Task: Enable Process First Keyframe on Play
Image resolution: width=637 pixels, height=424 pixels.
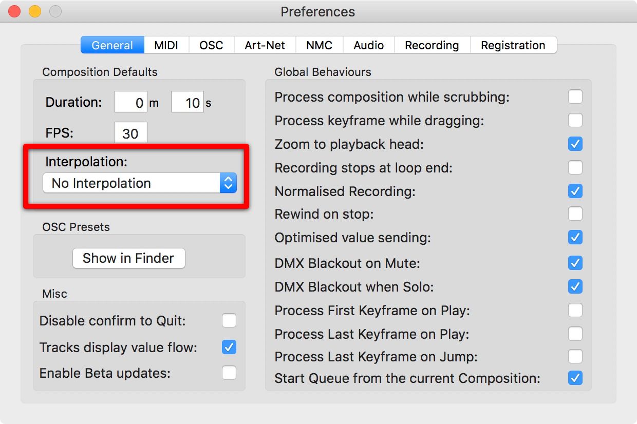Action: [x=575, y=310]
